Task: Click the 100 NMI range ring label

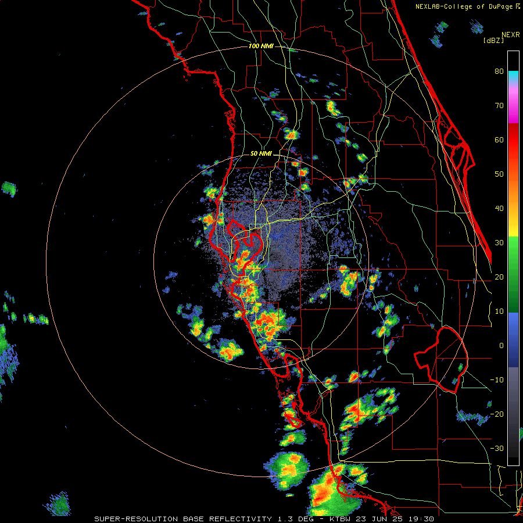Action: tap(261, 46)
